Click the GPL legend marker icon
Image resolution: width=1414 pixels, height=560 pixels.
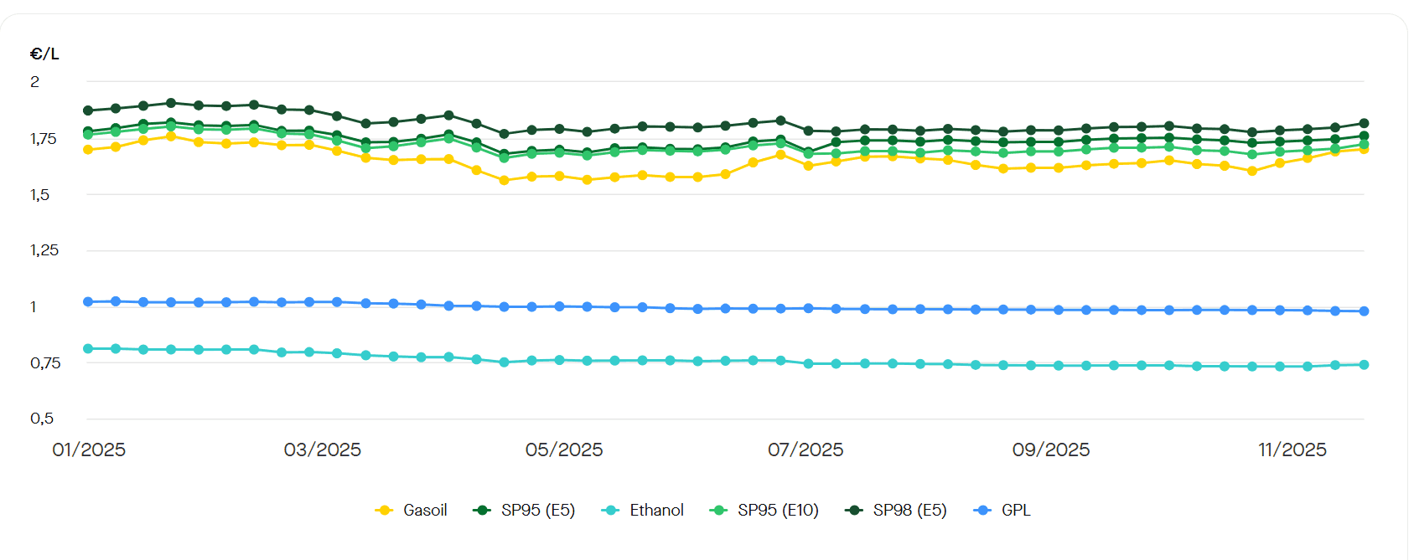point(982,511)
